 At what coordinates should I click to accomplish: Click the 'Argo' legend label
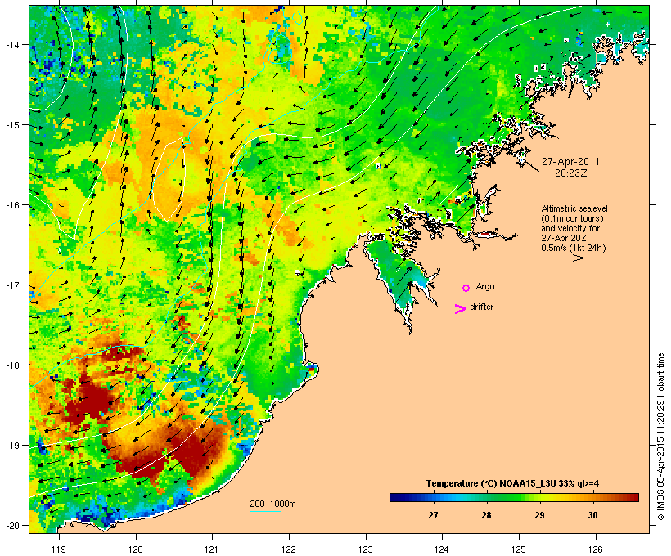click(485, 286)
